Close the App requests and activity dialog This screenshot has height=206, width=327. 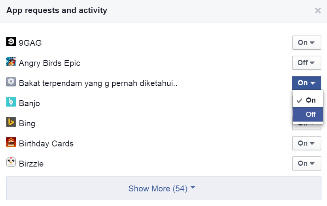coord(318,11)
